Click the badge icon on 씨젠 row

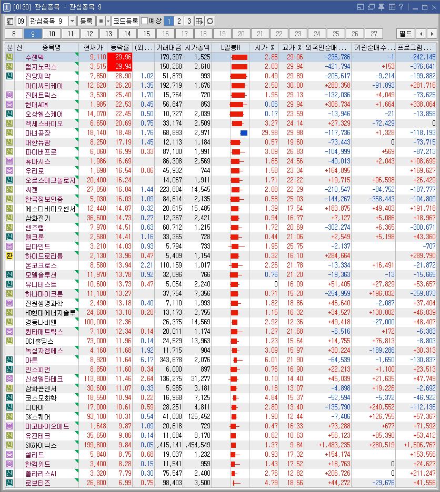click(x=9, y=190)
